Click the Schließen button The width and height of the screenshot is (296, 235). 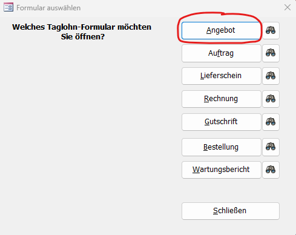point(231,211)
